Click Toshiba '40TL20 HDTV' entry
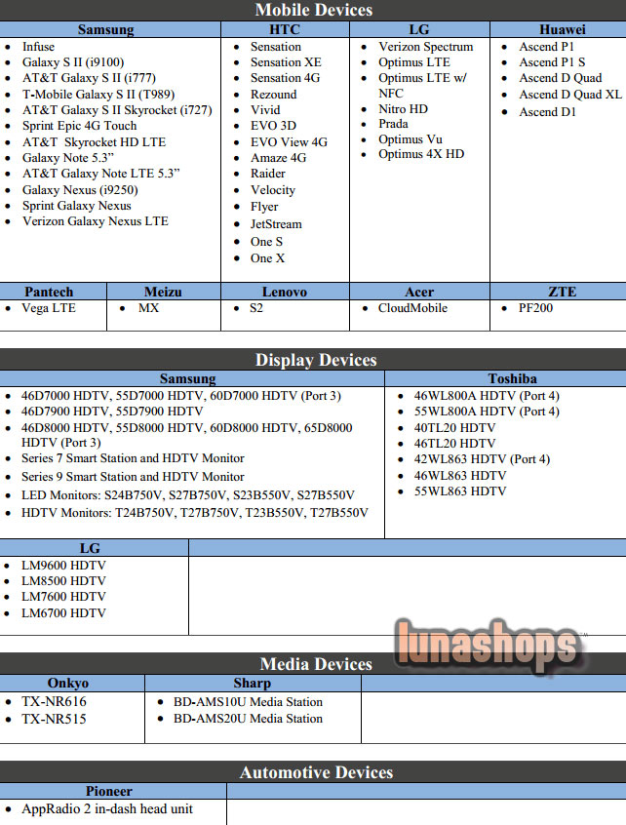626x825 pixels. tap(454, 428)
